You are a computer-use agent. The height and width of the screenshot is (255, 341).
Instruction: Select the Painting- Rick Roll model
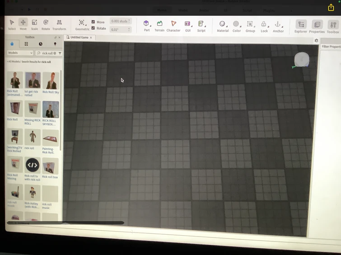coord(50,138)
